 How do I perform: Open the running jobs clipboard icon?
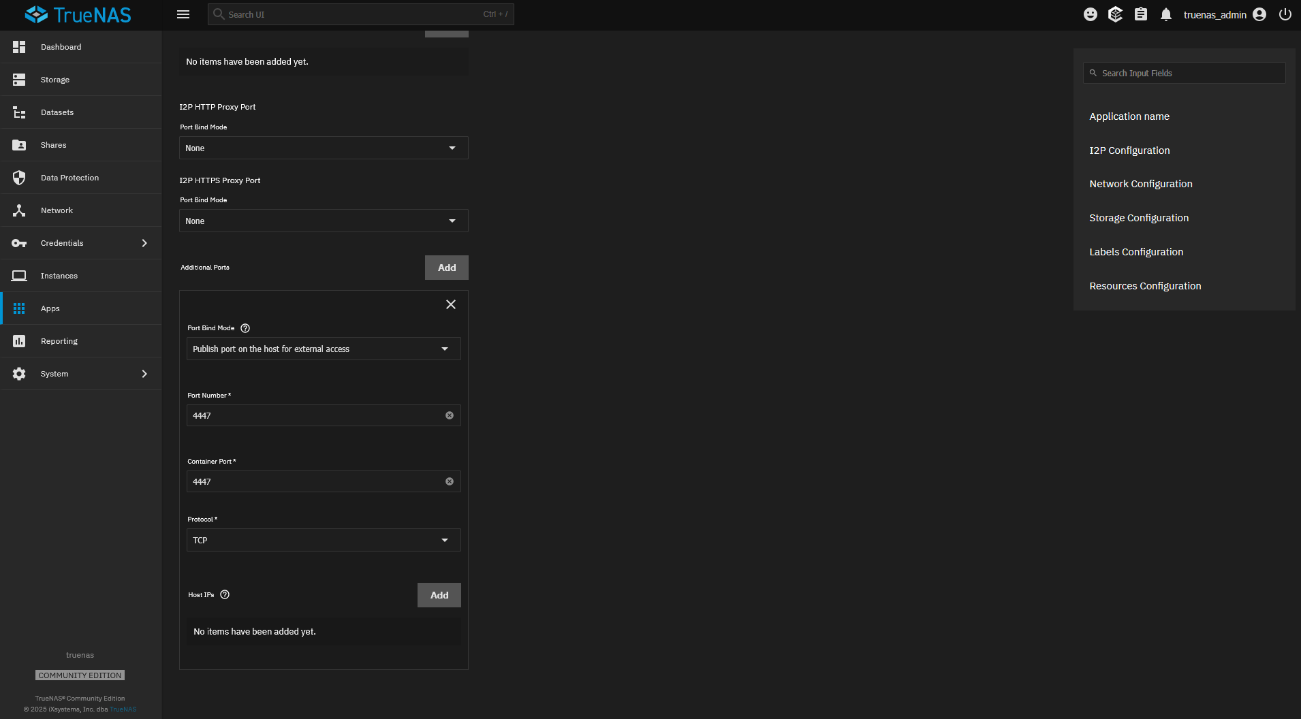pos(1141,14)
